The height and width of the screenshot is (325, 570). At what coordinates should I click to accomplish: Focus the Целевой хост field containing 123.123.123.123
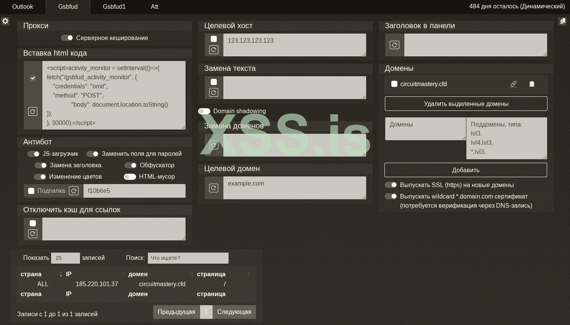[x=295, y=45]
